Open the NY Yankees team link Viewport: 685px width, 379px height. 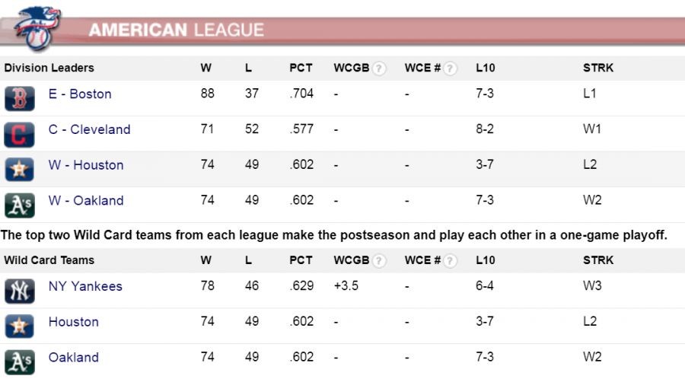(x=85, y=287)
